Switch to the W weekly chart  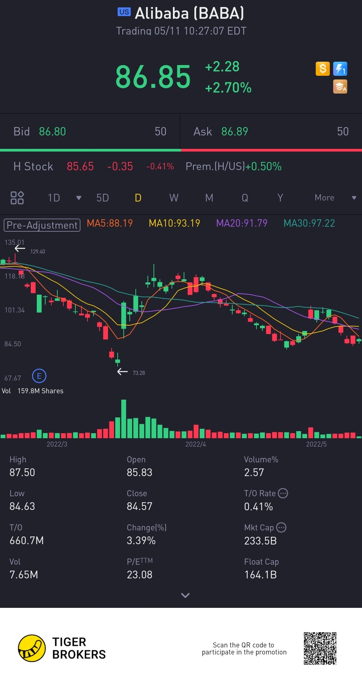click(174, 198)
